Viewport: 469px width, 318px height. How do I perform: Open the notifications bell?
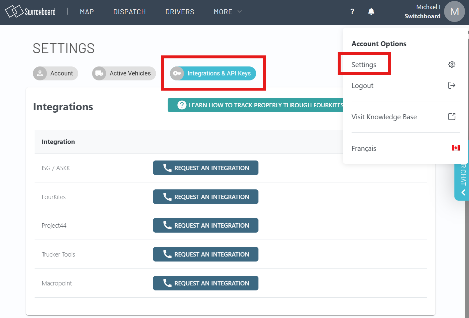point(371,12)
